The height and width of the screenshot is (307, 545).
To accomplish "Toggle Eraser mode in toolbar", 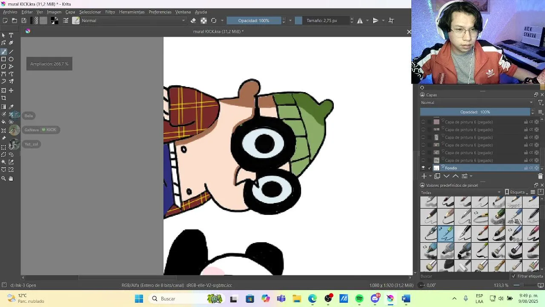I will coord(193,20).
